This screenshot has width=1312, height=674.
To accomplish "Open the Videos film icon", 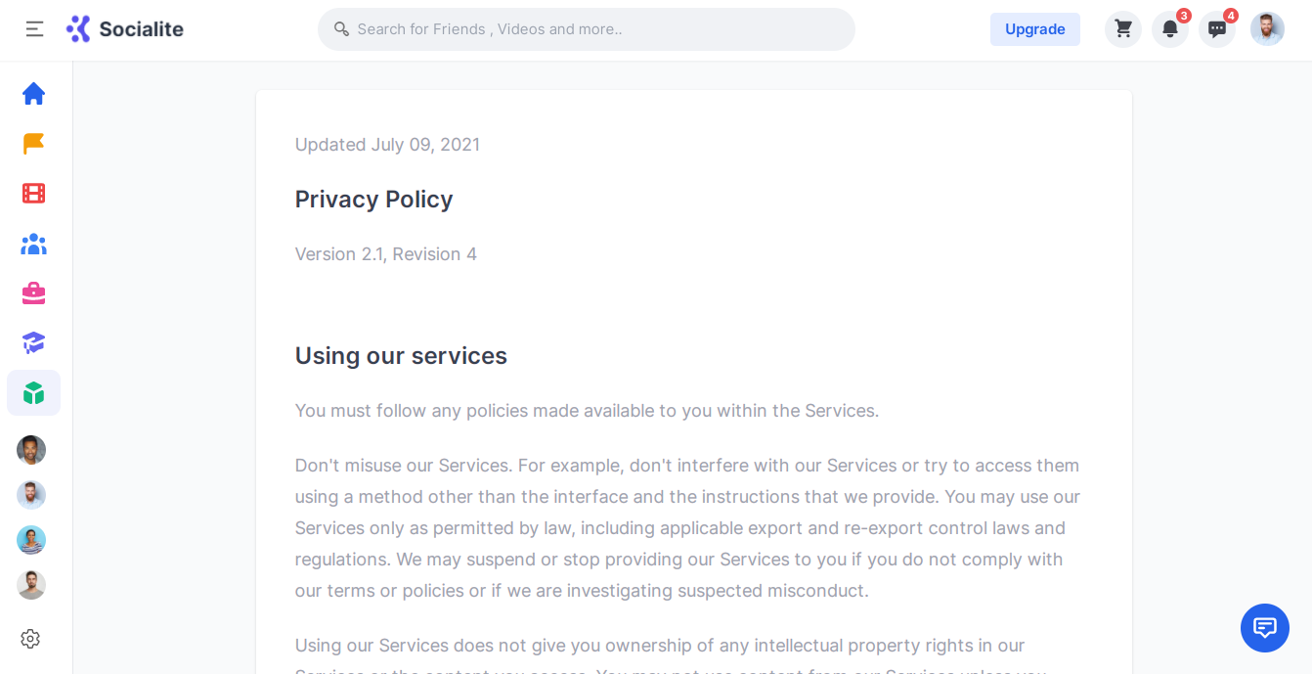I will coord(34,194).
